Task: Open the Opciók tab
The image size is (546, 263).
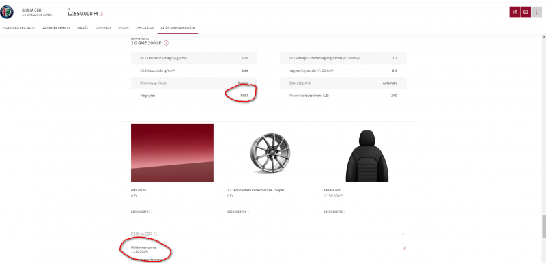Action: click(124, 27)
